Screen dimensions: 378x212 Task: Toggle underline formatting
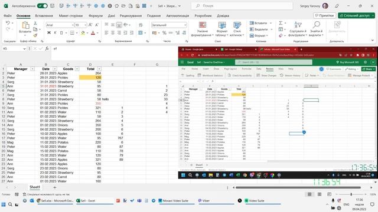pyautogui.click(x=61, y=33)
